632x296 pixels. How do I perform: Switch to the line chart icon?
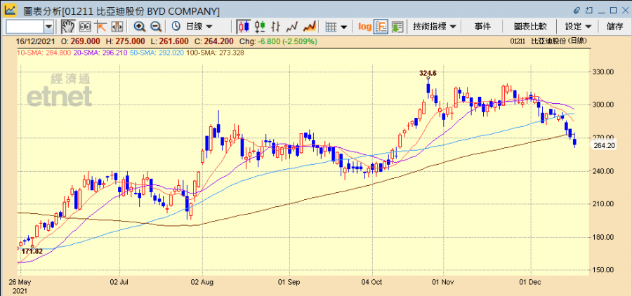[292, 27]
